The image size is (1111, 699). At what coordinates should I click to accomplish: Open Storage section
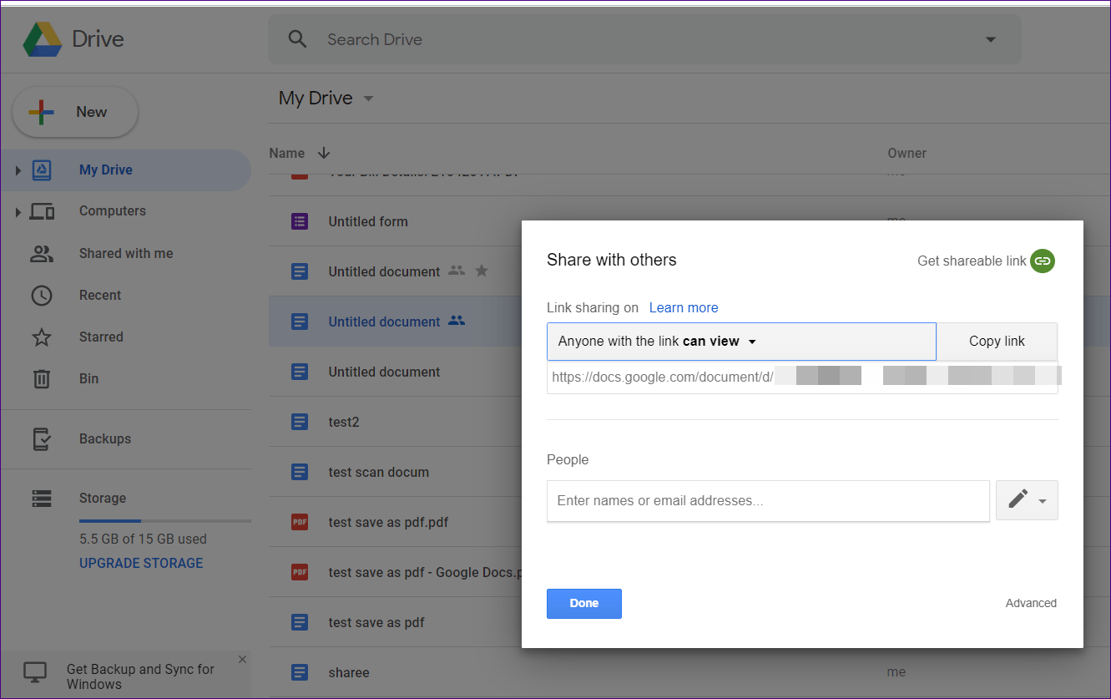pyautogui.click(x=103, y=498)
